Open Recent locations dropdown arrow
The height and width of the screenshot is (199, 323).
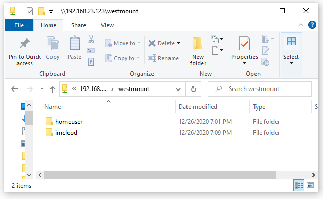tap(42, 89)
